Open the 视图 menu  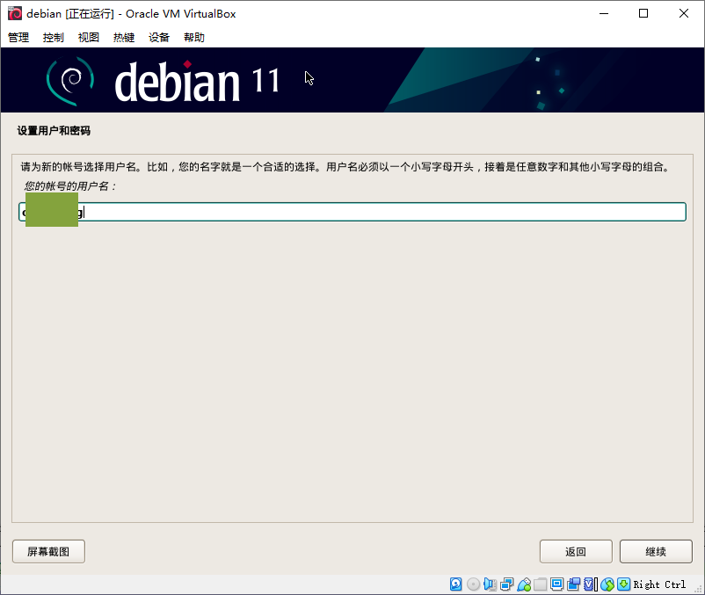89,37
